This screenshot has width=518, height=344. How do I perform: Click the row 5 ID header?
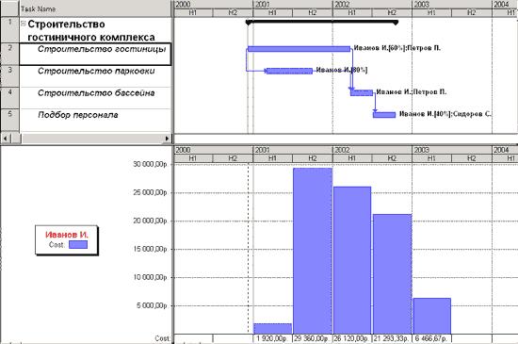click(x=10, y=120)
